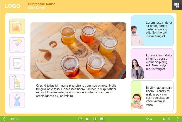
Task: Click the right chevron arrow
Action: (x=178, y=119)
